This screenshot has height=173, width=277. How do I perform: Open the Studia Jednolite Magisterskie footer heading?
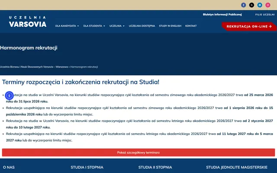coord(237,167)
